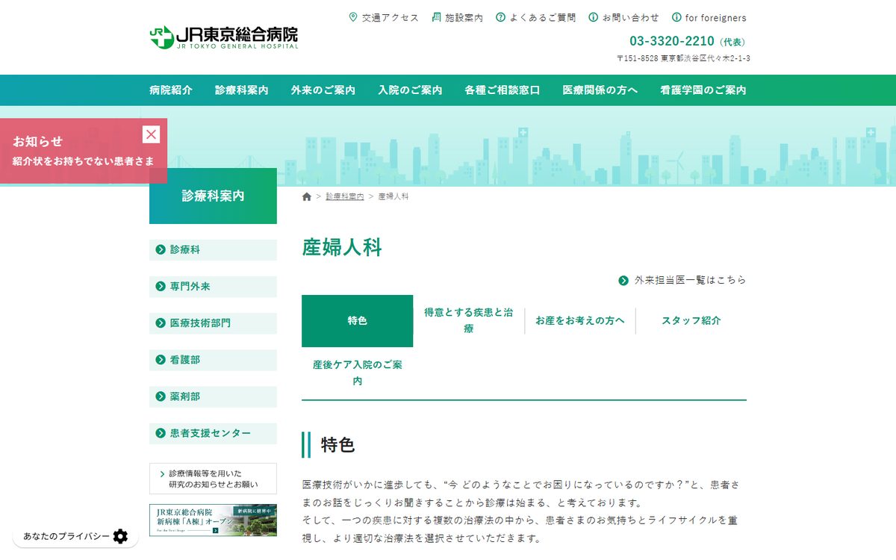Select the 特色 tab

[357, 321]
